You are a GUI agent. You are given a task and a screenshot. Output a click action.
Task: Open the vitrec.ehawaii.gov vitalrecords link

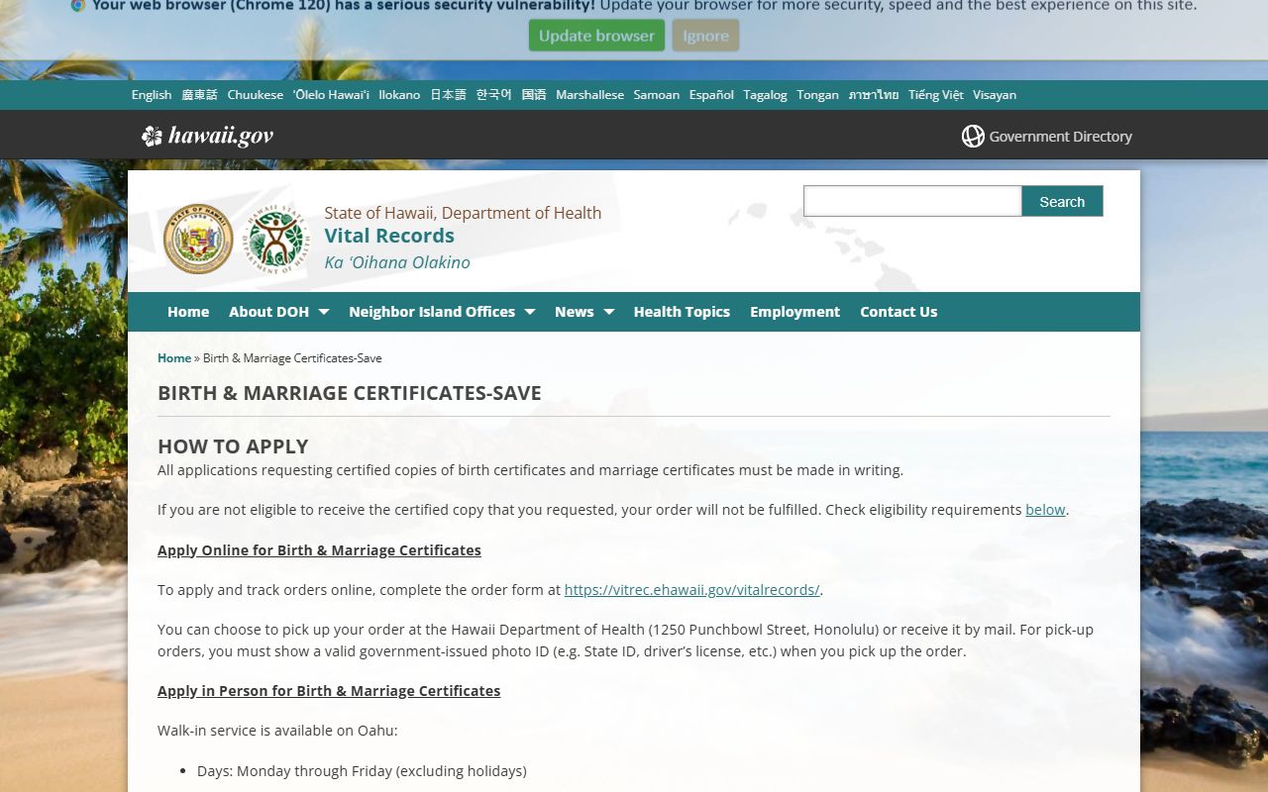[691, 590]
